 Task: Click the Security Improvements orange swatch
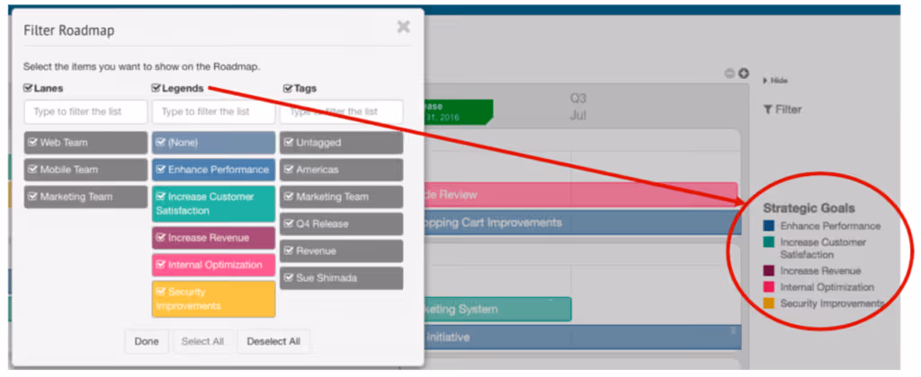(x=769, y=303)
